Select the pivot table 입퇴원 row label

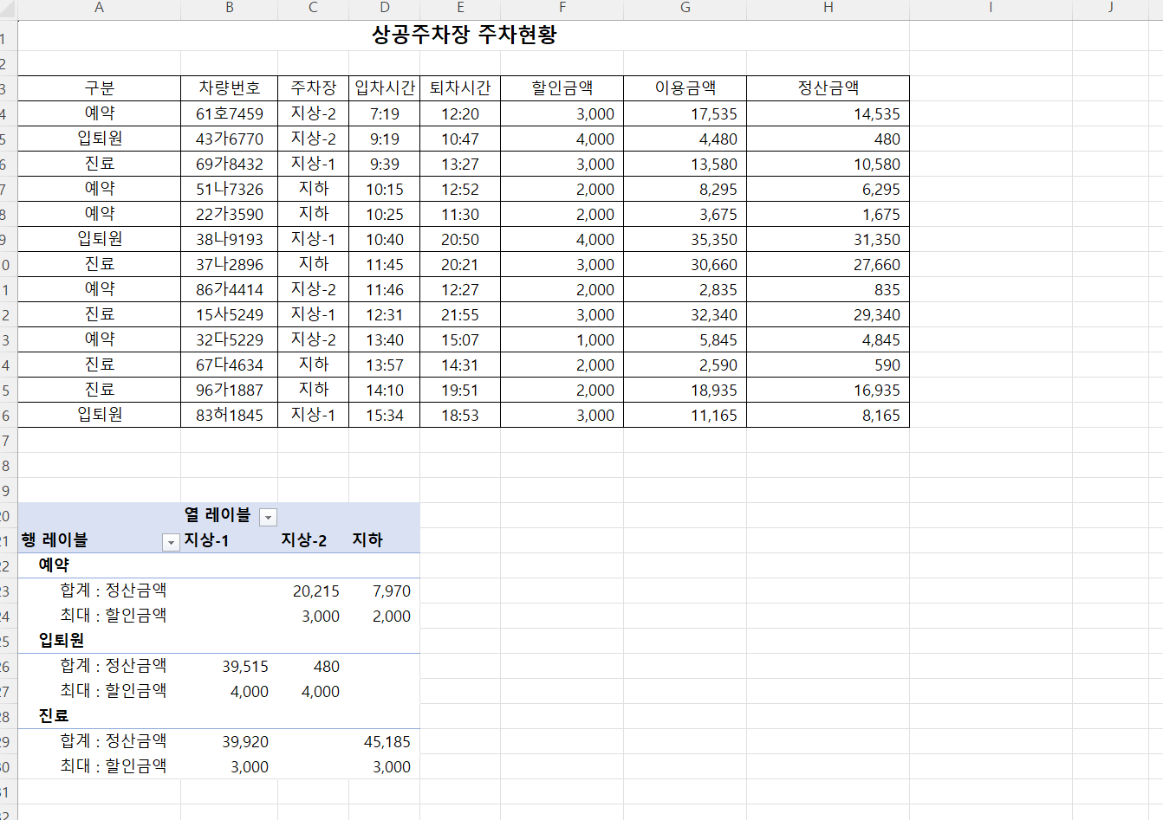point(62,640)
